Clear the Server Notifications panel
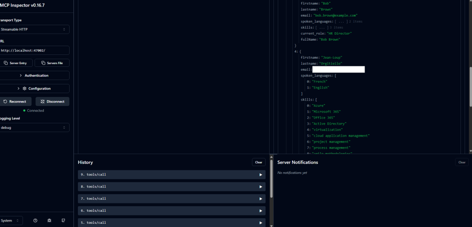Image resolution: width=472 pixels, height=227 pixels. [x=461, y=162]
